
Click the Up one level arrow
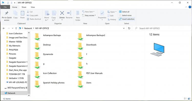click(16, 28)
